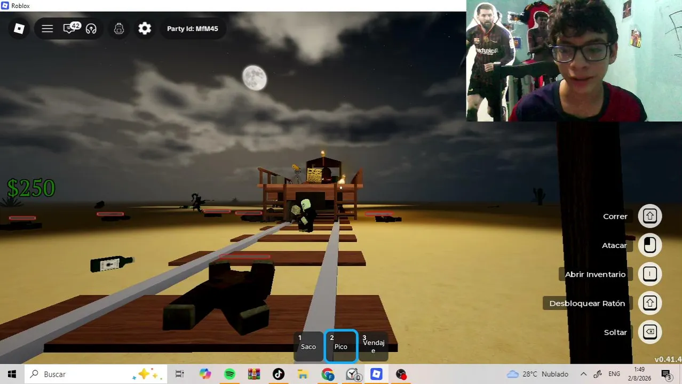682x384 pixels.
Task: Click the Soltar label
Action: pos(615,332)
